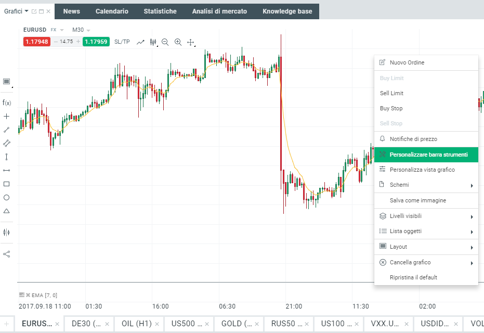This screenshot has height=333, width=484.
Task: Click the green buy price 1.17959 button
Action: [96, 42]
